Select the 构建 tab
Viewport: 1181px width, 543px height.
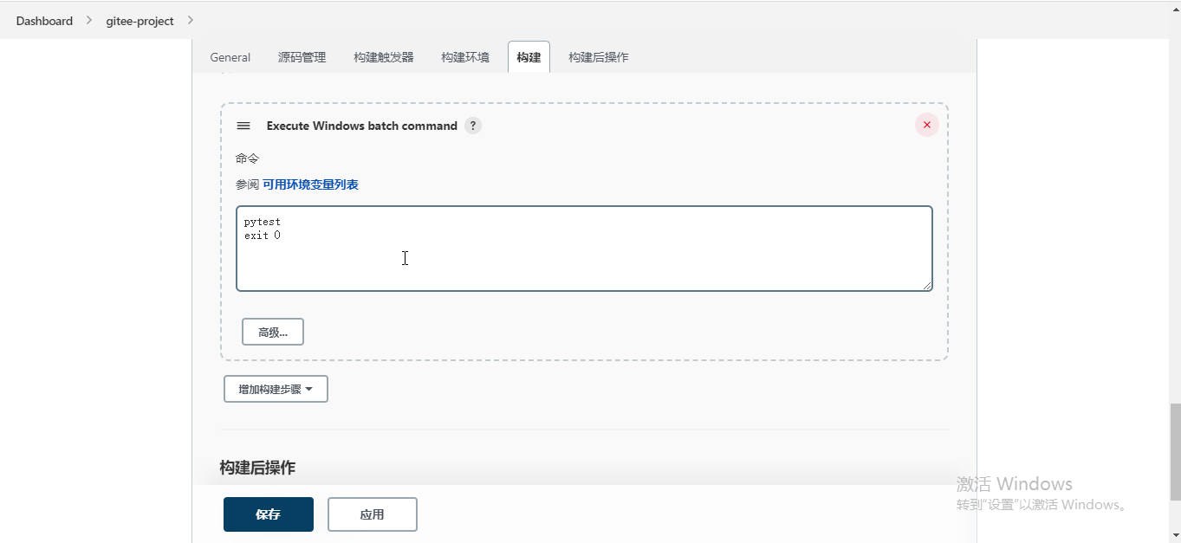(529, 57)
